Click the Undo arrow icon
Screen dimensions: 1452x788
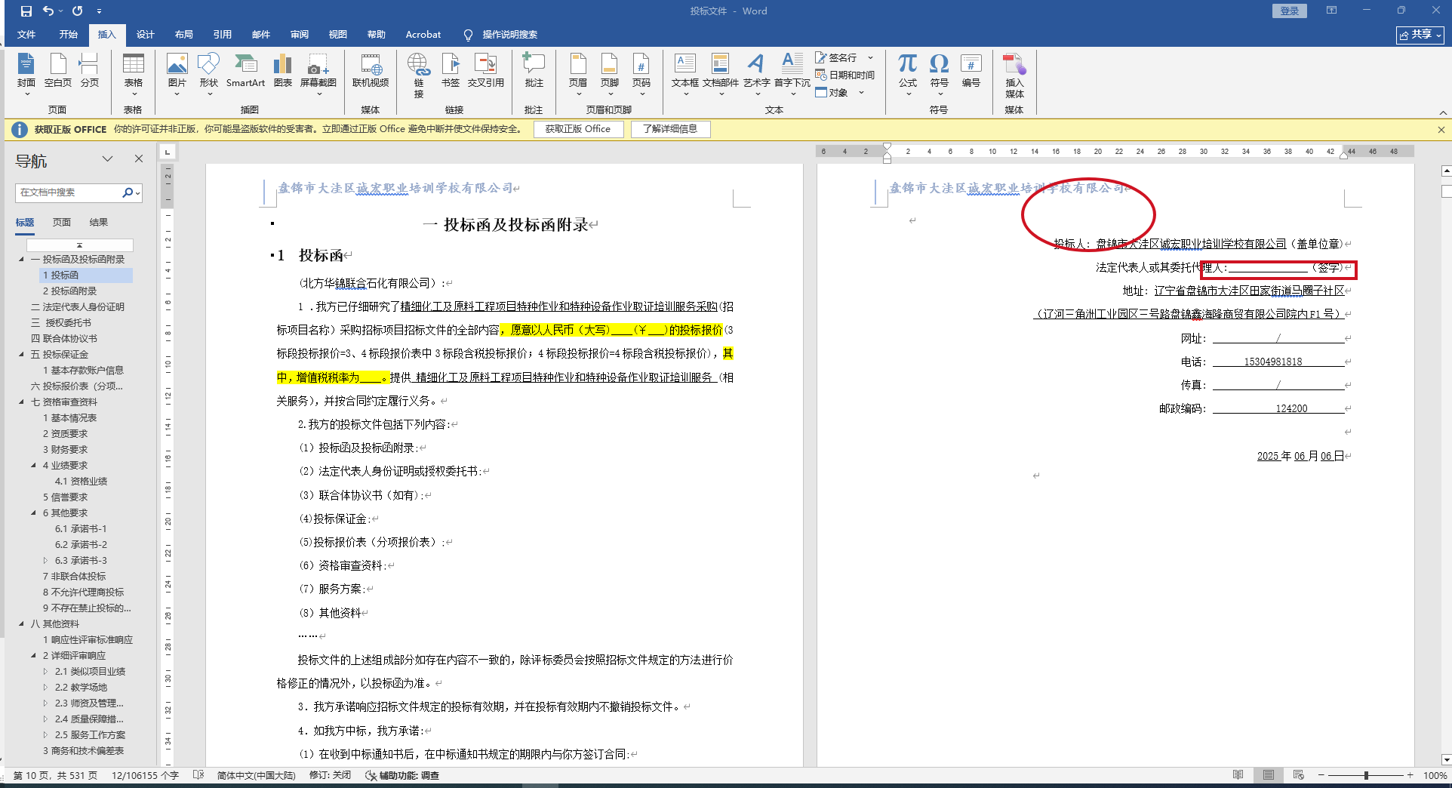tap(48, 11)
